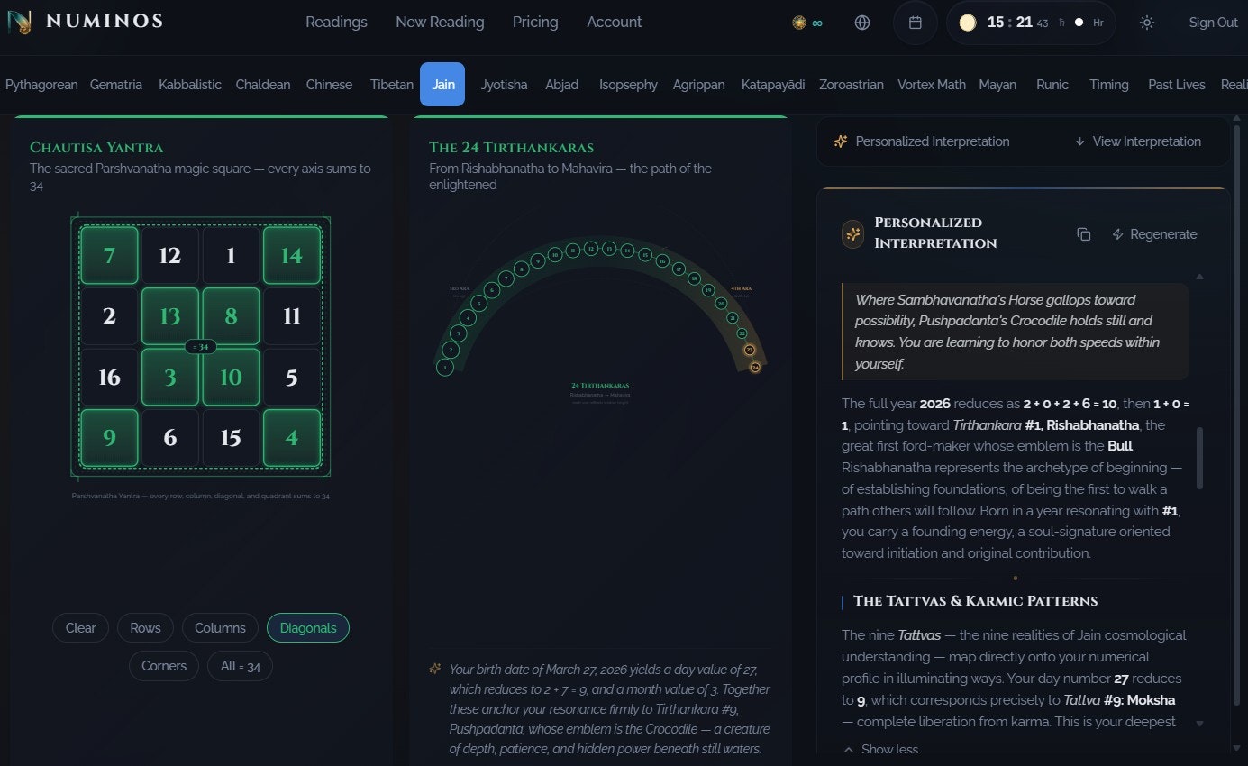This screenshot has width=1248, height=766.
Task: Open the Account page
Action: coord(615,23)
